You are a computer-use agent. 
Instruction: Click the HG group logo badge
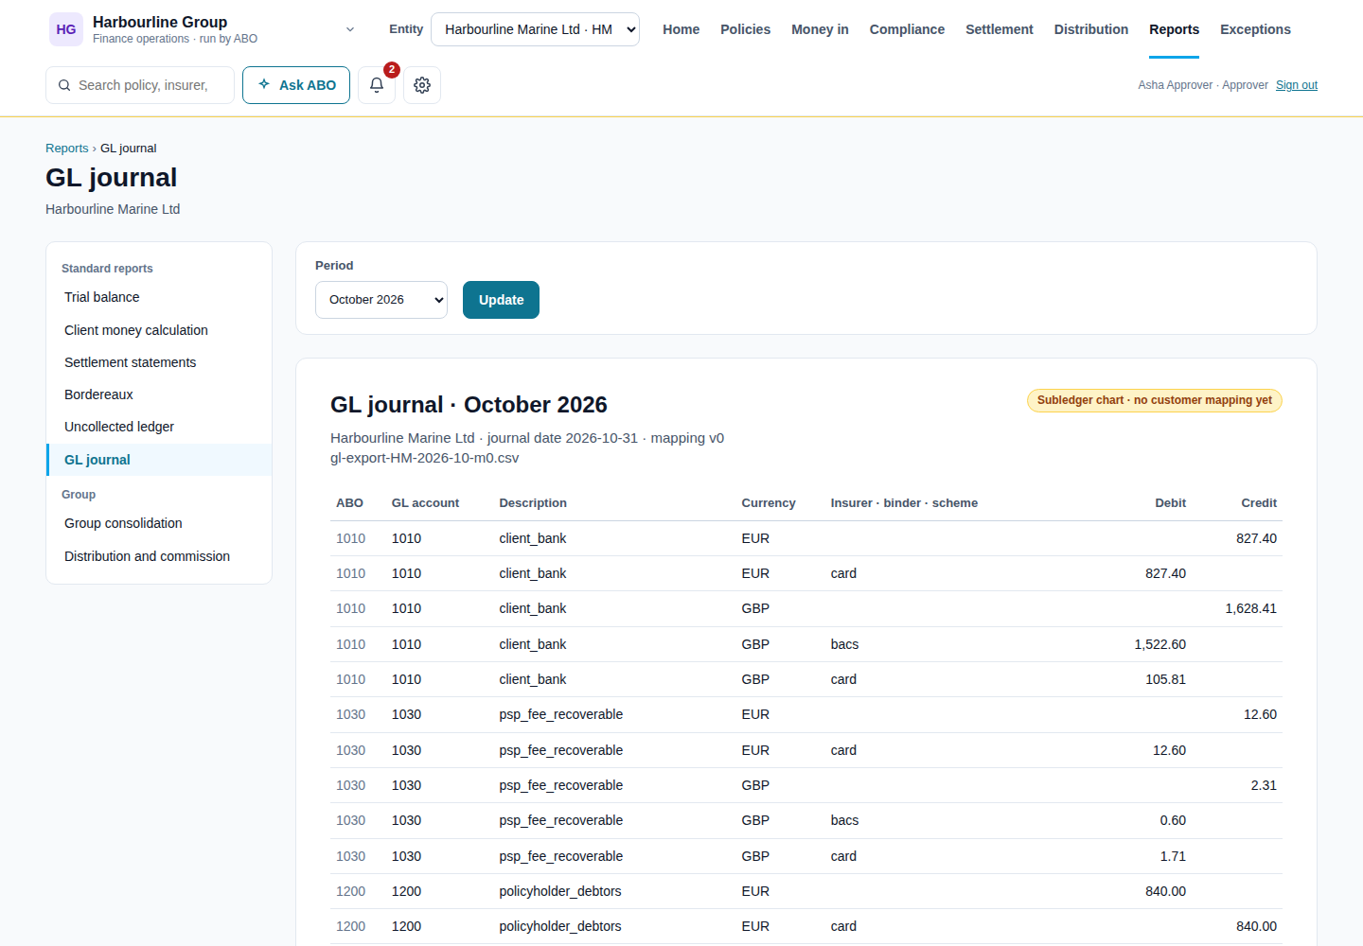pyautogui.click(x=66, y=29)
